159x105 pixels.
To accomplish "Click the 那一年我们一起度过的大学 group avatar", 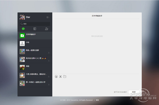I will click(22, 84).
